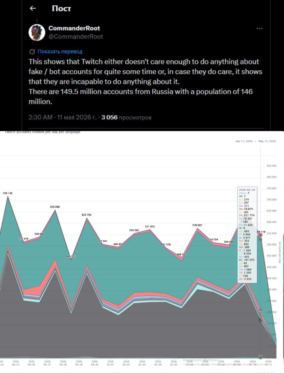284x373 pixels.
Task: Click the 623 702 data point label
Action: pos(87,215)
